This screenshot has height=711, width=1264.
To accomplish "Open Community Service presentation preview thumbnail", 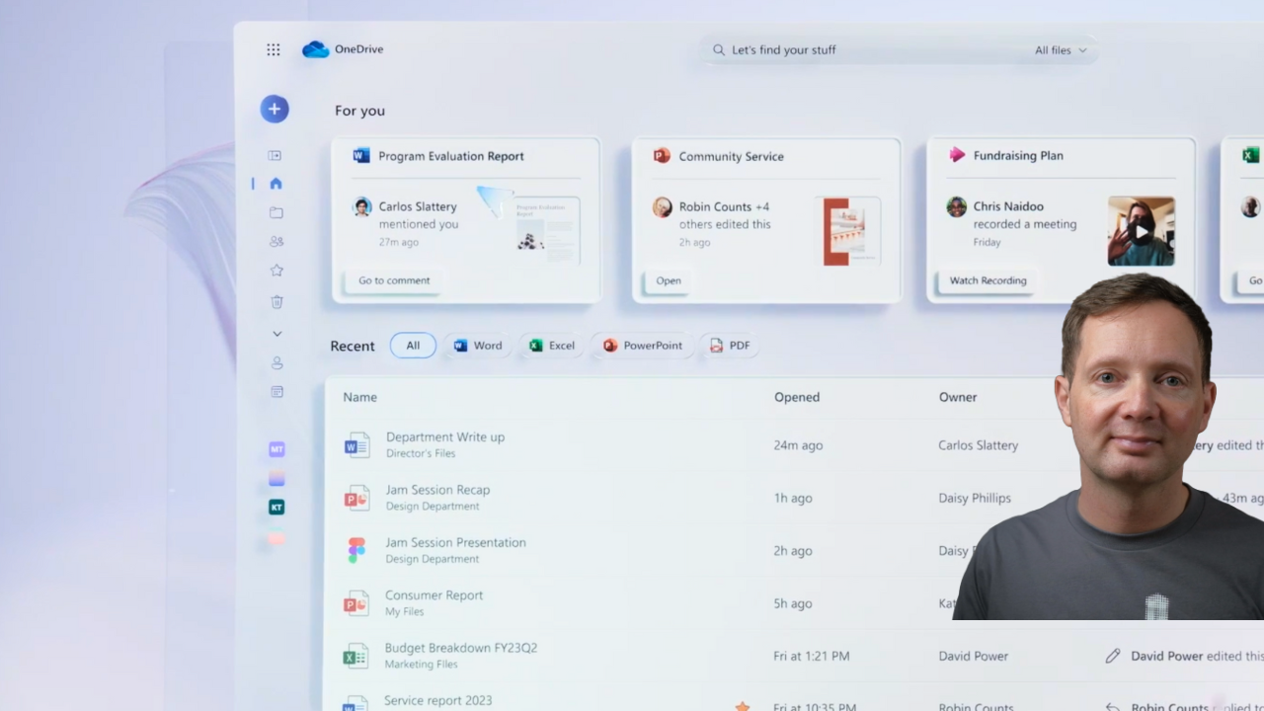I will tap(850, 231).
